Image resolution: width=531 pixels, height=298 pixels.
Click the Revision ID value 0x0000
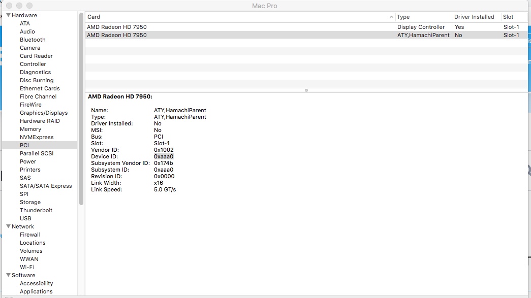pos(164,176)
